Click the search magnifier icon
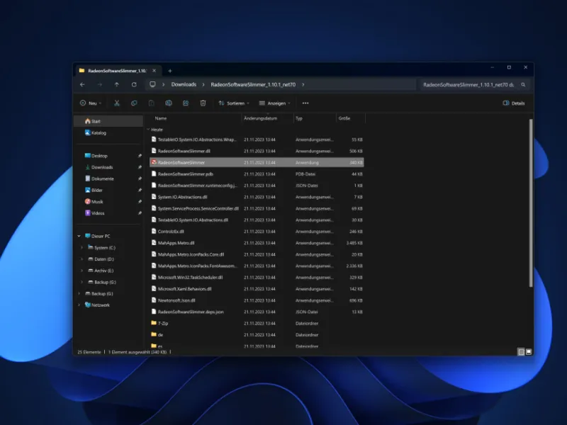Viewport: 567px width, 425px height. tap(523, 84)
